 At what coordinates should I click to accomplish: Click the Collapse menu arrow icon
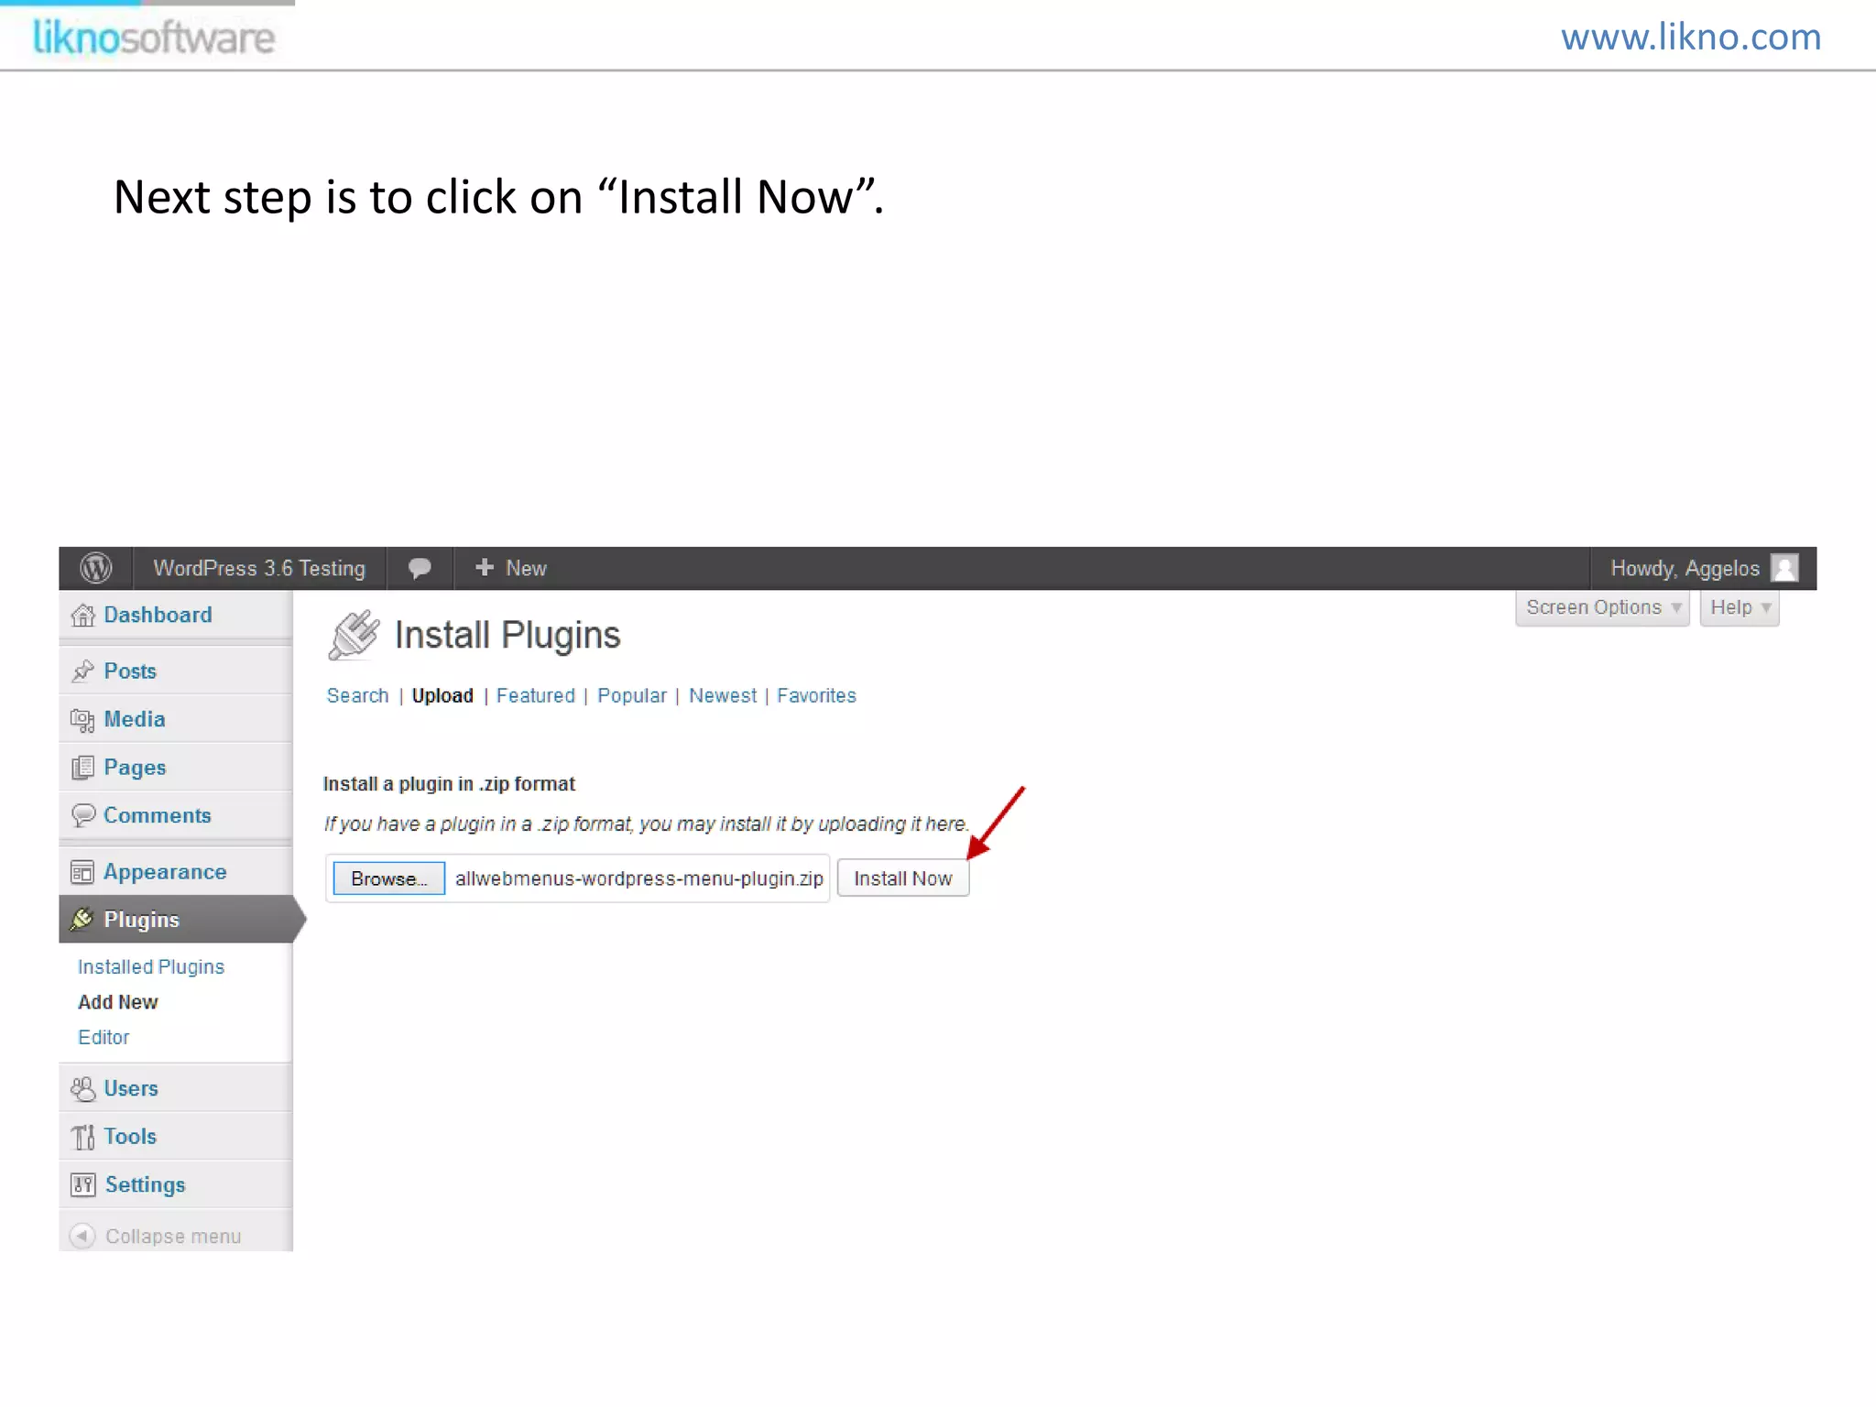(x=82, y=1236)
